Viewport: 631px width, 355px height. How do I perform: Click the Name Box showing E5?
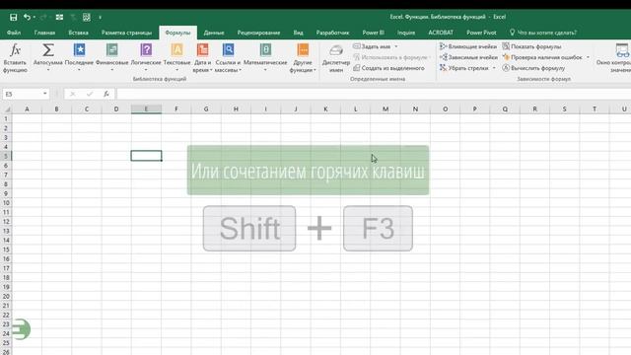(x=22, y=94)
